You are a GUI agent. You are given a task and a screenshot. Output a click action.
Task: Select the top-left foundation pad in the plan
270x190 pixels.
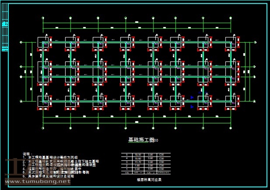(44, 43)
